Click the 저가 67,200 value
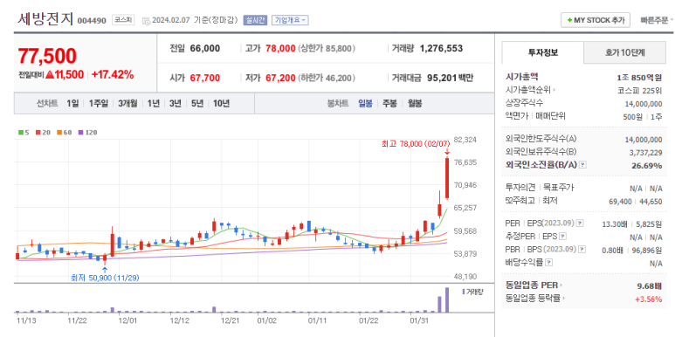675x337 pixels. click(x=280, y=78)
